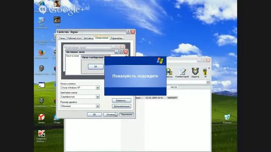Open the Kaspersky Internet desktop shortcut

click(41, 136)
